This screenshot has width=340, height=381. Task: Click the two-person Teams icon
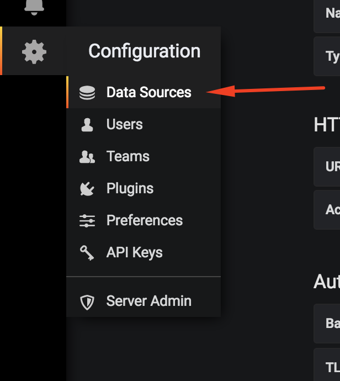(x=87, y=157)
